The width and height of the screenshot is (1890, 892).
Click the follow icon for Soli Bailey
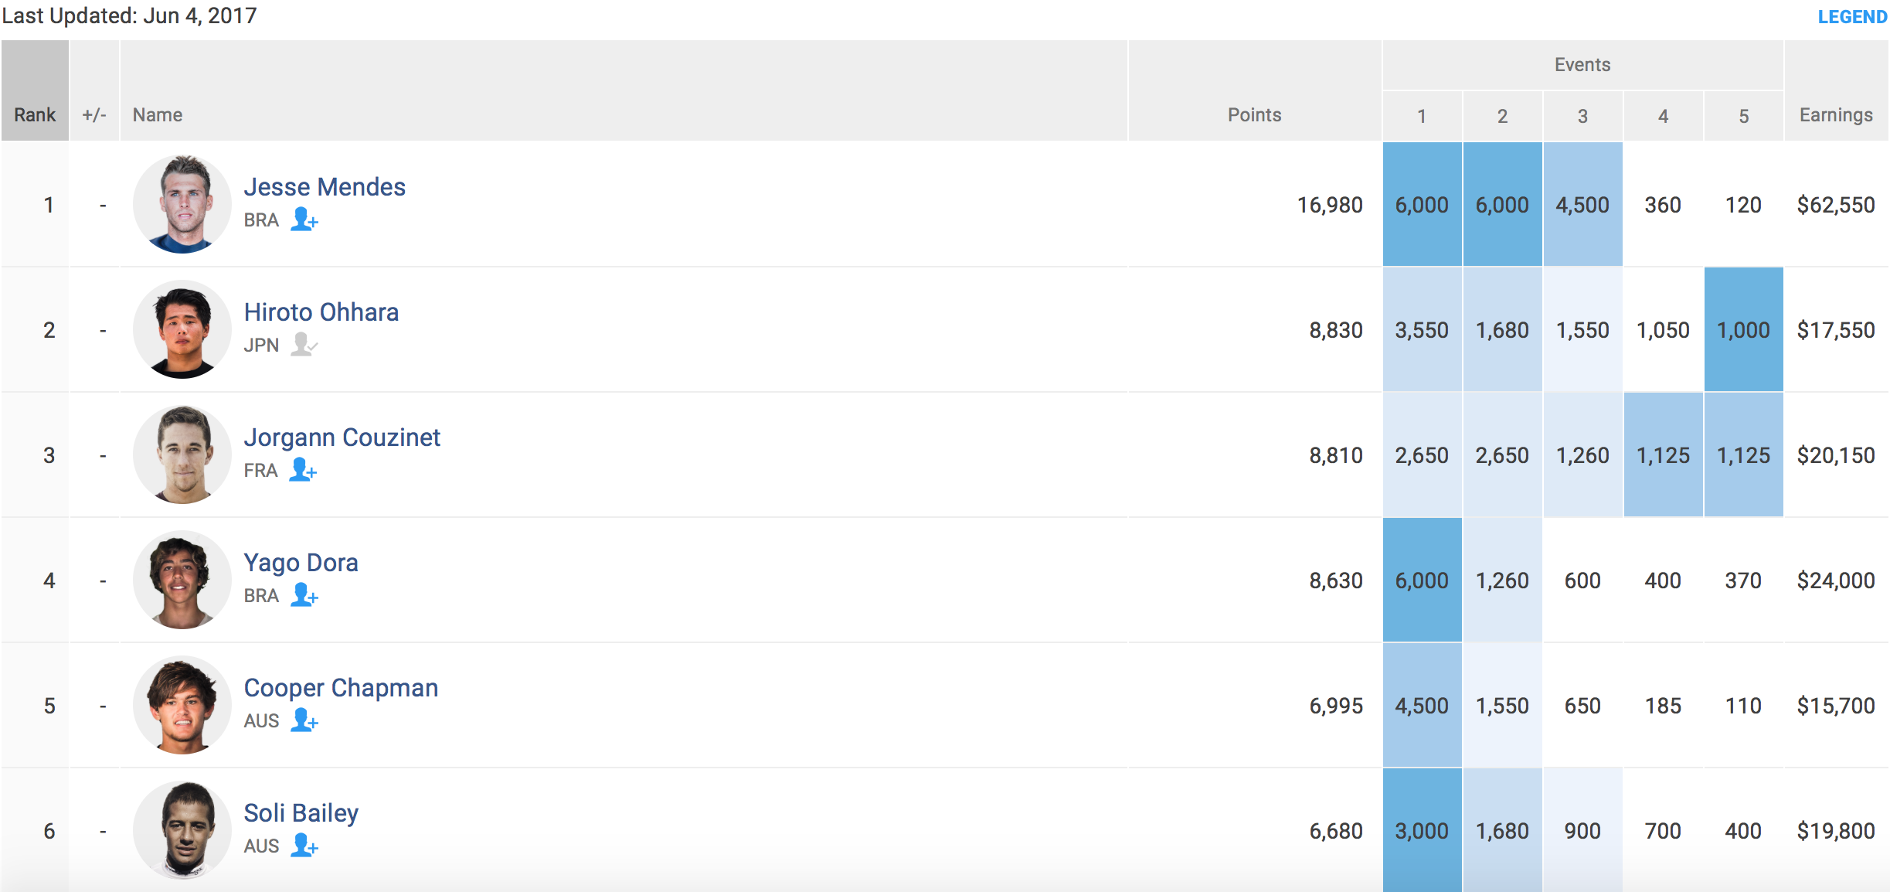304,846
